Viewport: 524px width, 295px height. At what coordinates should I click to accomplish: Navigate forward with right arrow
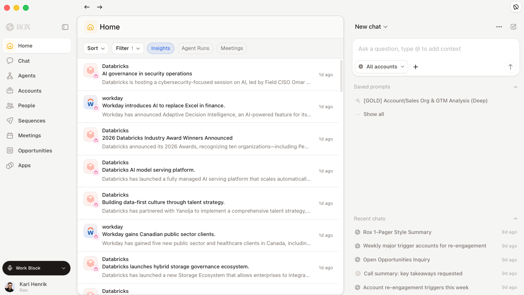[99, 7]
